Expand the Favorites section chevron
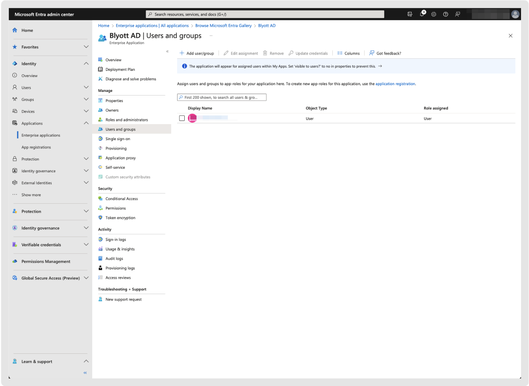The width and height of the screenshot is (529, 386). pos(86,47)
